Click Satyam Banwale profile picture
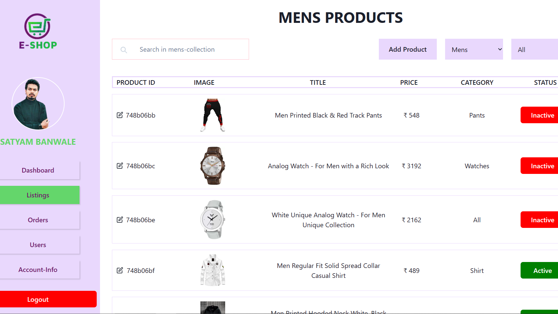The image size is (558, 314). (x=38, y=104)
